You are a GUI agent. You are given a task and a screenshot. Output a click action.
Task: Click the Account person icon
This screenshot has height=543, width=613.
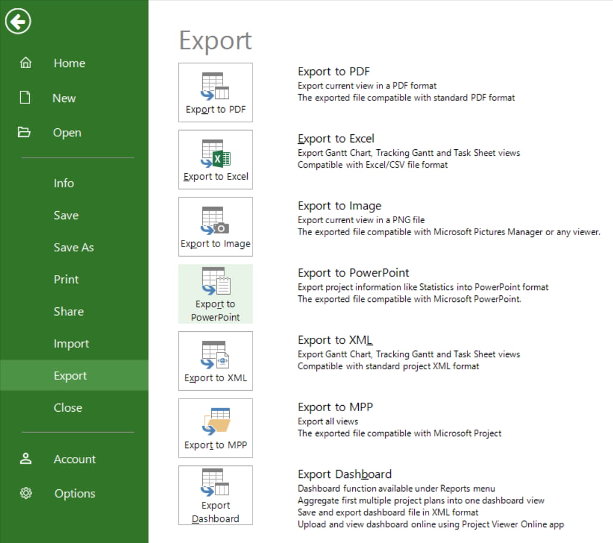pos(26,459)
